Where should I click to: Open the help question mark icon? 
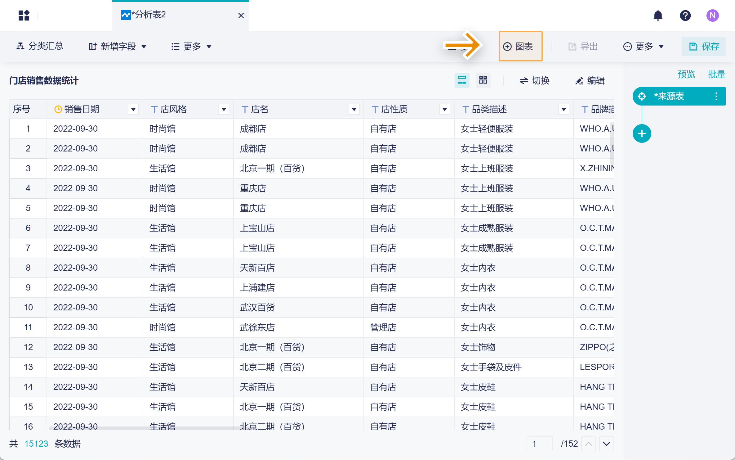pos(685,15)
